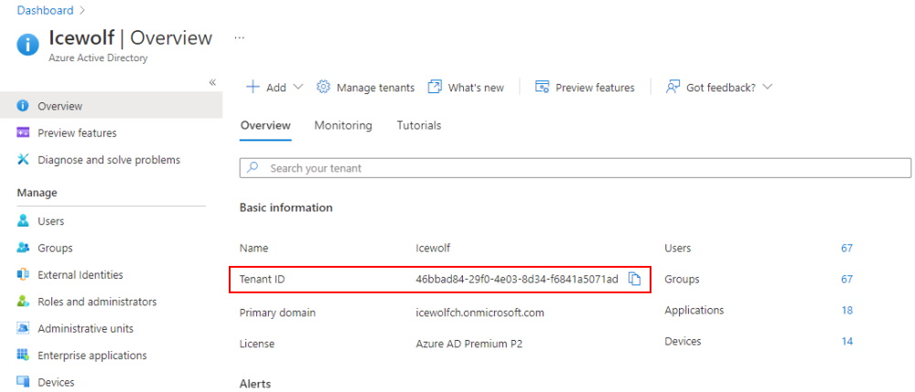This screenshot has height=392, width=915.
Task: Click the Add toolbar button label
Action: (x=276, y=88)
